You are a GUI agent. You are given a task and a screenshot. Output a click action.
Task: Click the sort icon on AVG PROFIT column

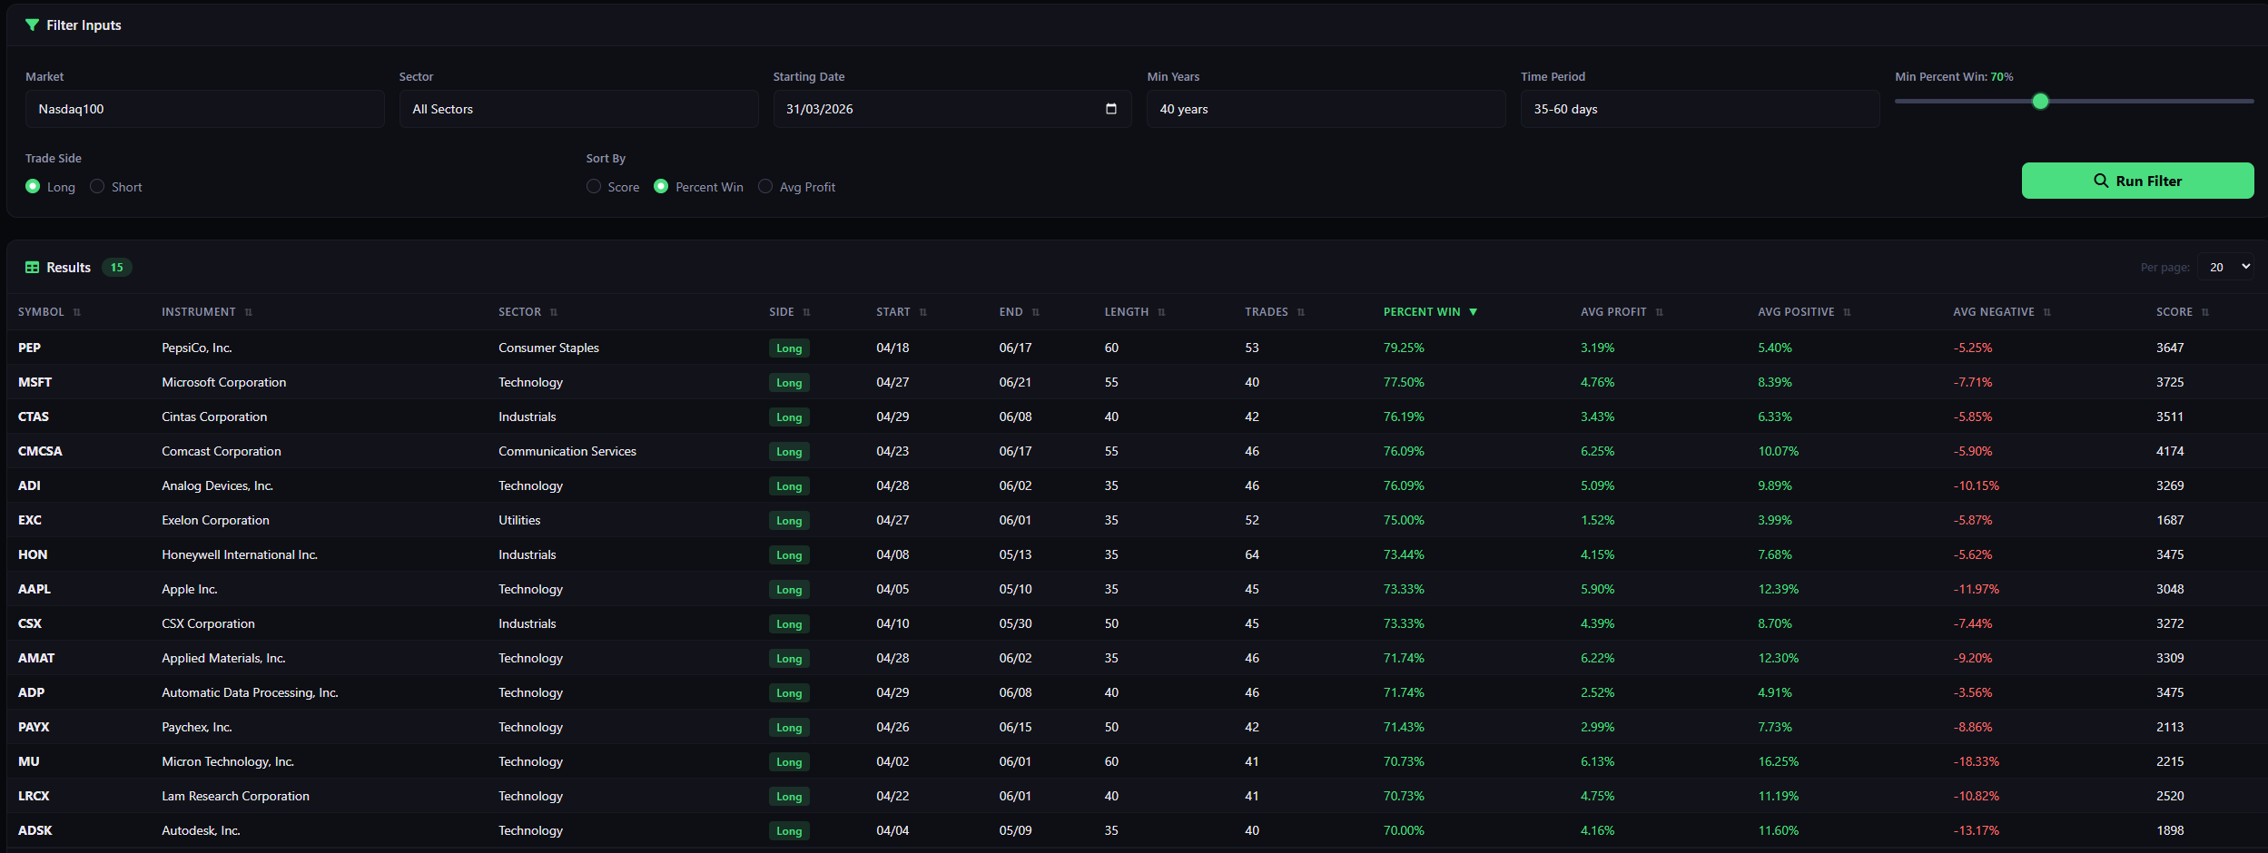point(1662,311)
